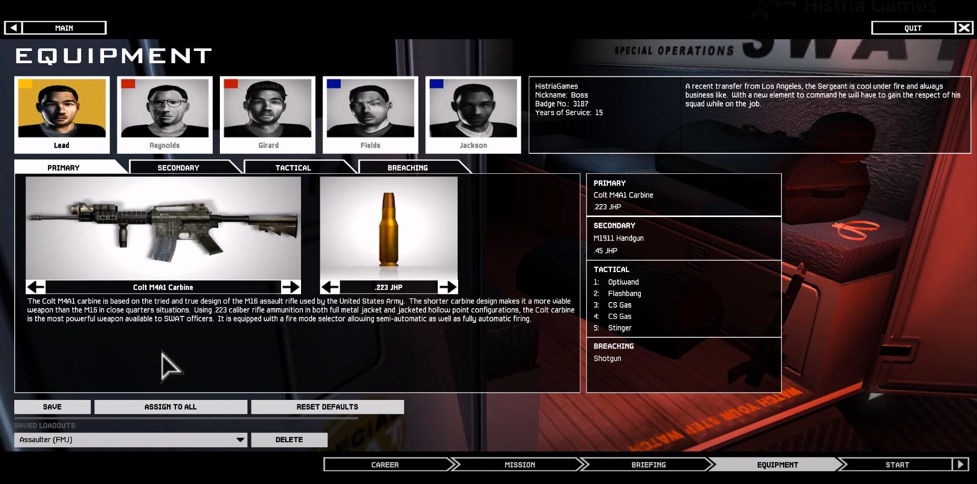
Task: Click the right arrow beside .223 JHP ammo
Action: [x=447, y=287]
